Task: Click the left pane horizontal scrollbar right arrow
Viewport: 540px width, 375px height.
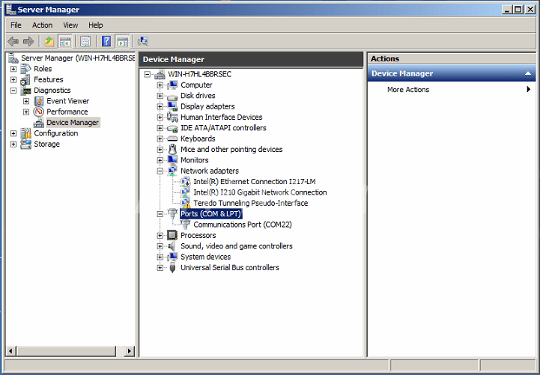Action: (130, 351)
